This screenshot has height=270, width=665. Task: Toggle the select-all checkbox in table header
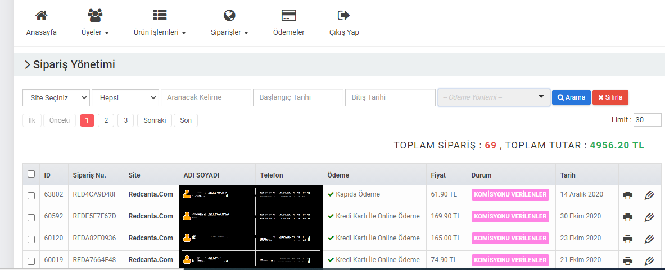coord(31,174)
